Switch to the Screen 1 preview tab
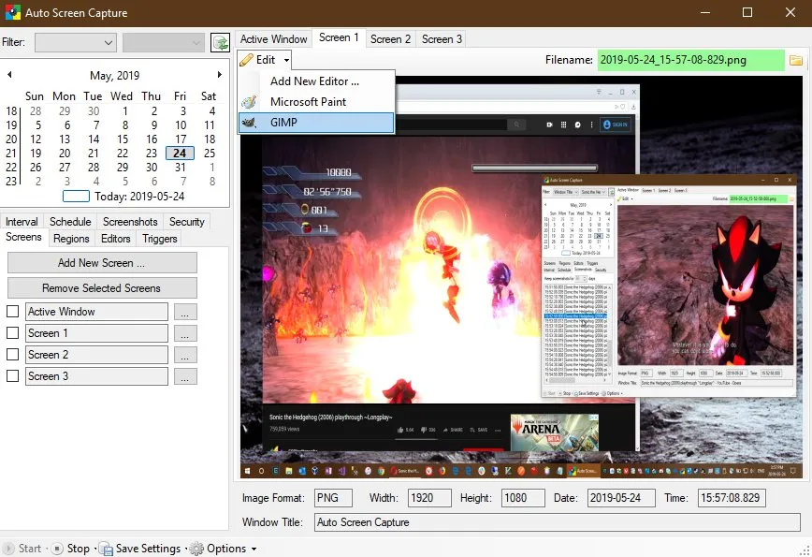812x557 pixels. click(339, 37)
